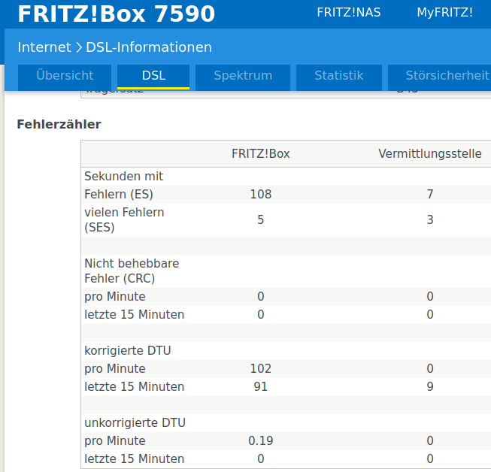Switch to the Spektrum tab

point(243,77)
